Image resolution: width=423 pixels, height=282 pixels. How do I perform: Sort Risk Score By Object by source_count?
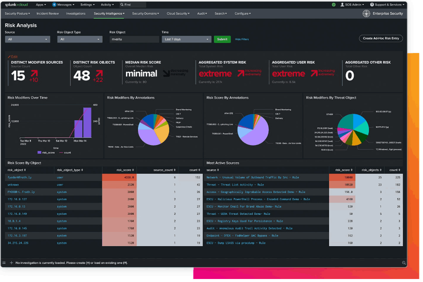[165, 170]
